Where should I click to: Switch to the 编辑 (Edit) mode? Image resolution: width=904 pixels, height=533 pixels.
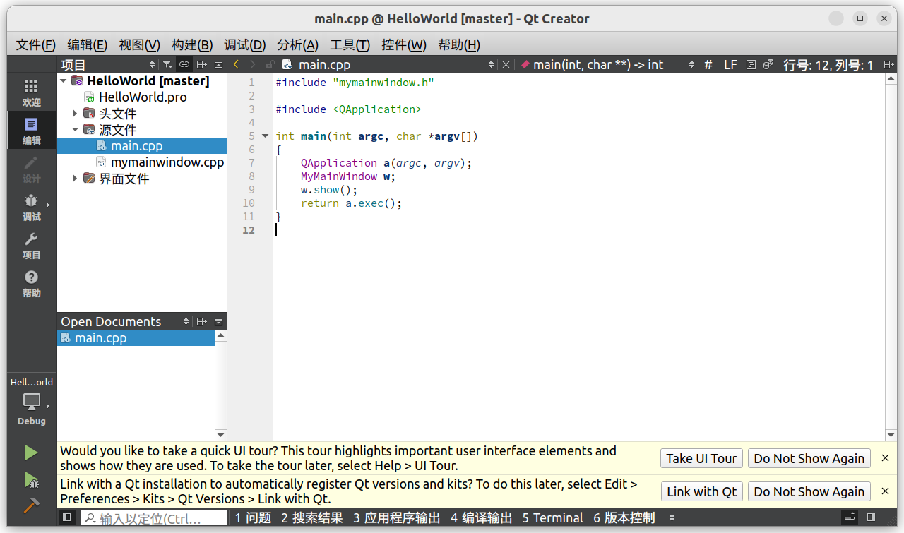[x=31, y=131]
